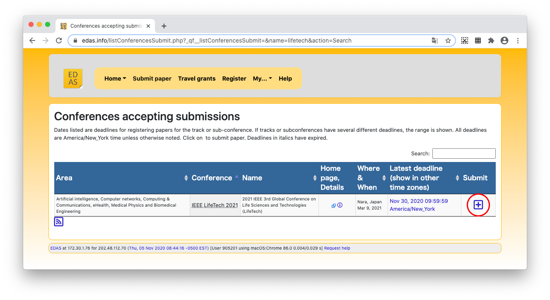Click the Conferences accepting submissions heading
This screenshot has height=300, width=550.
[x=147, y=116]
